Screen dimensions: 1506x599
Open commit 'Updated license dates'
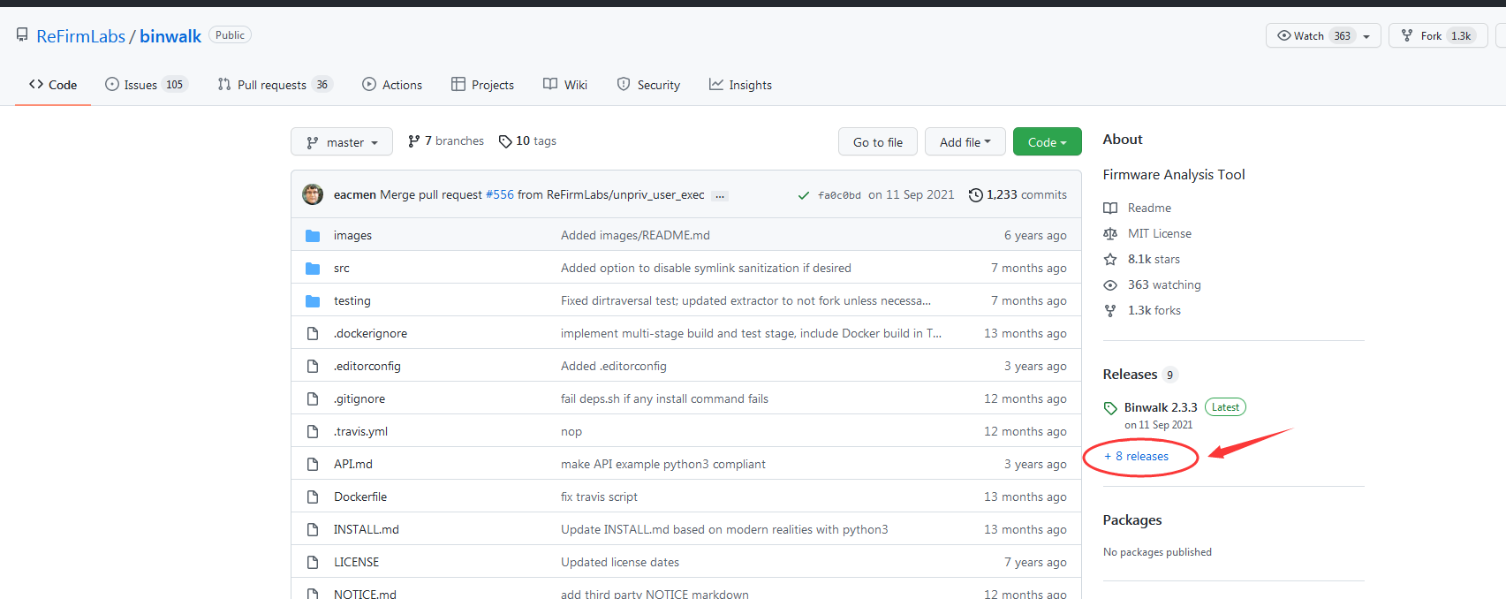click(620, 563)
